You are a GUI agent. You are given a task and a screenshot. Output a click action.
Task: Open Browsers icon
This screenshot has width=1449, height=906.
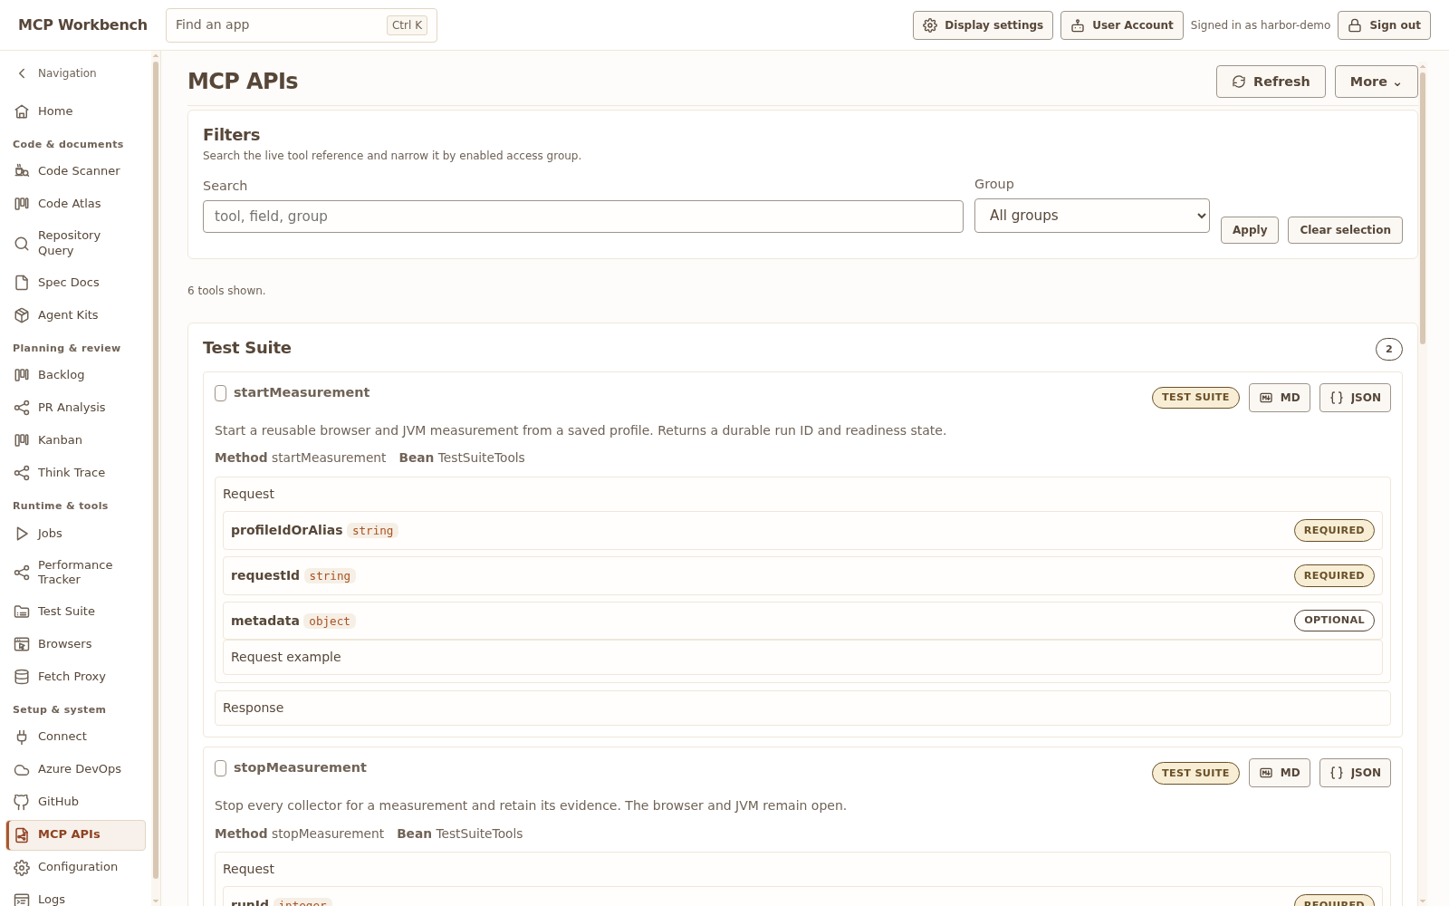click(22, 644)
